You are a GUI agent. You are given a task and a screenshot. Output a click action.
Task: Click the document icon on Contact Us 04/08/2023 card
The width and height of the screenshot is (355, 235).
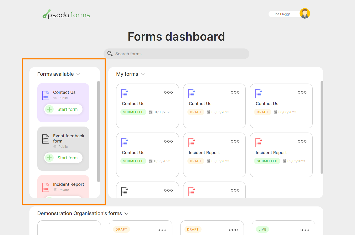pyautogui.click(x=125, y=94)
